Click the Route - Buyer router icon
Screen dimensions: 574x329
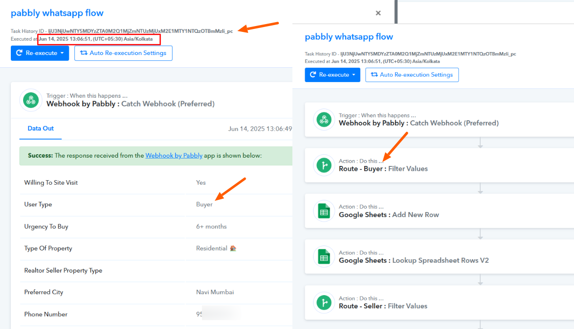(x=324, y=165)
